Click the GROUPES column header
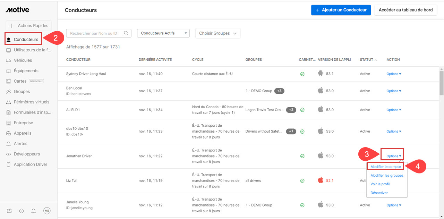This screenshot has width=444, height=219. pos(254,60)
